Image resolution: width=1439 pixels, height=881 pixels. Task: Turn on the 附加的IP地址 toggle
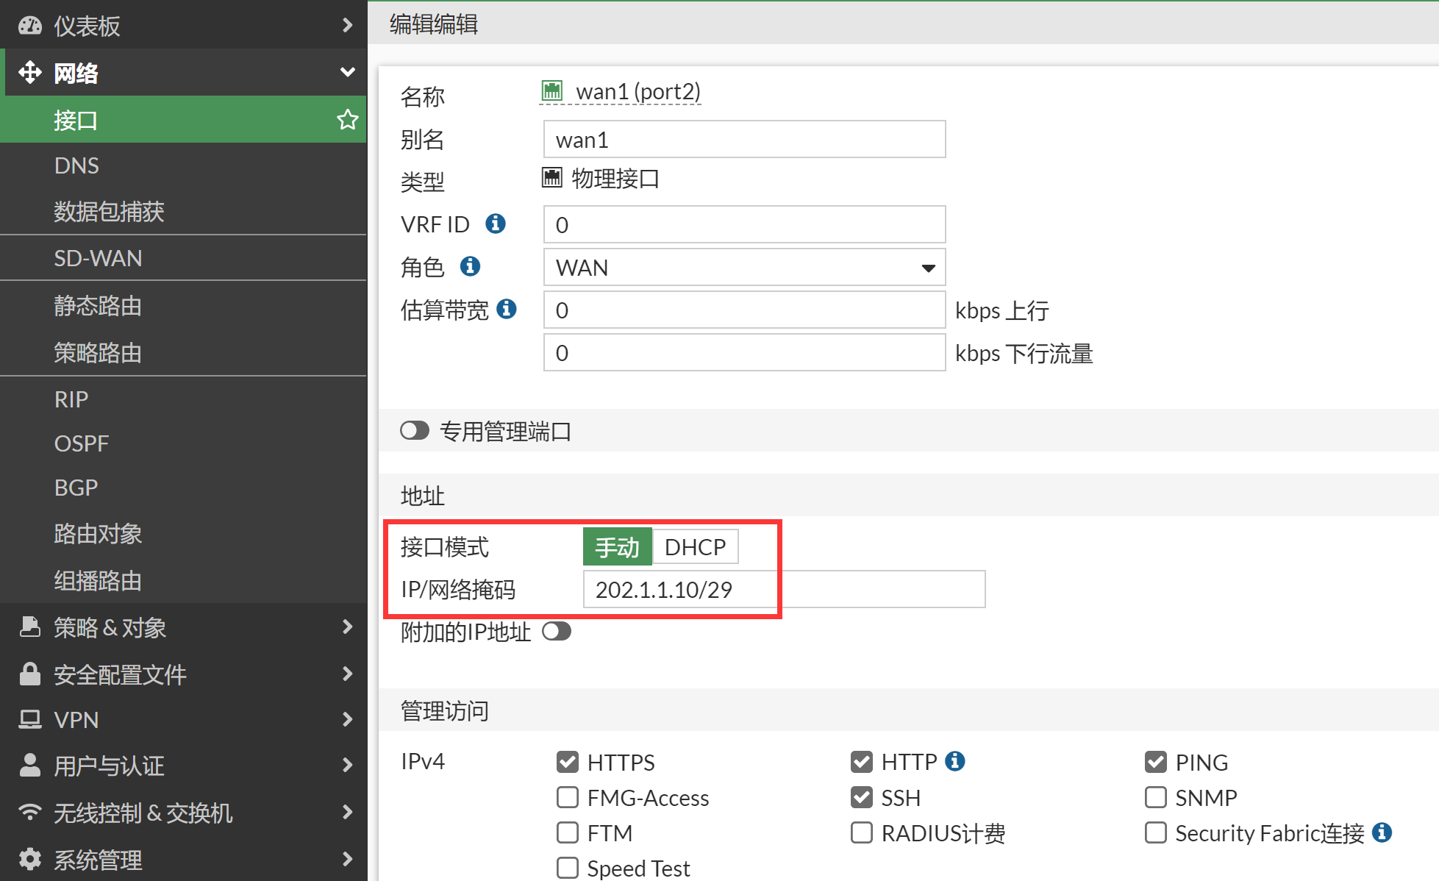click(x=557, y=632)
